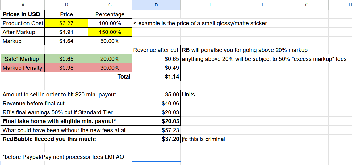Select the green 20.00% cell
This screenshot has height=165, width=352.
[110, 59]
